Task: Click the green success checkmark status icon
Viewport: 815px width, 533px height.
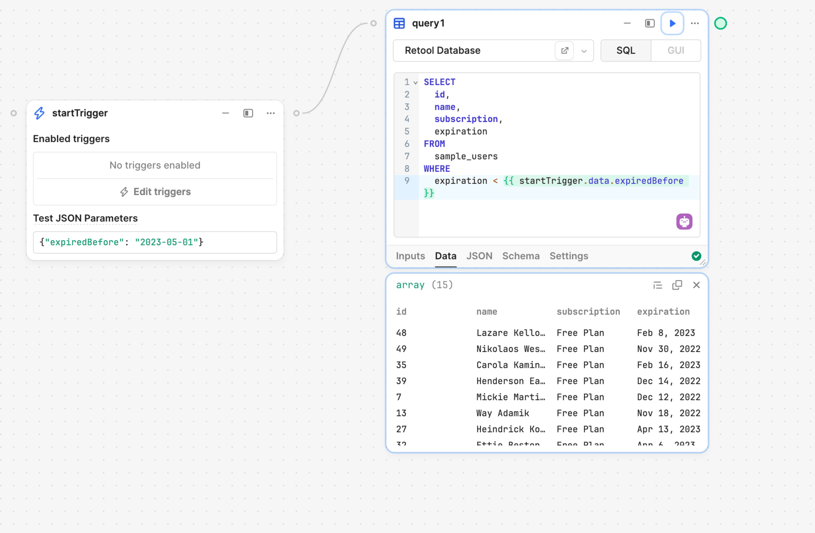Action: coord(696,256)
